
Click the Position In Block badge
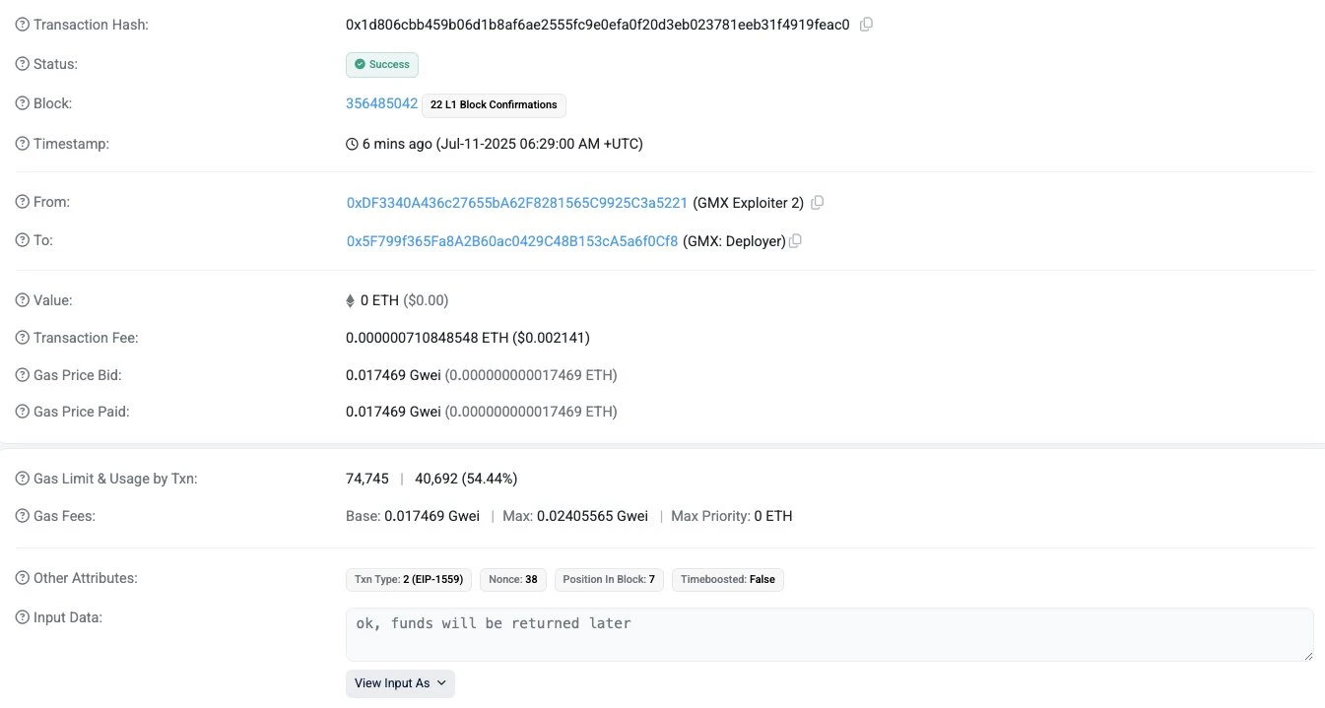tap(608, 579)
